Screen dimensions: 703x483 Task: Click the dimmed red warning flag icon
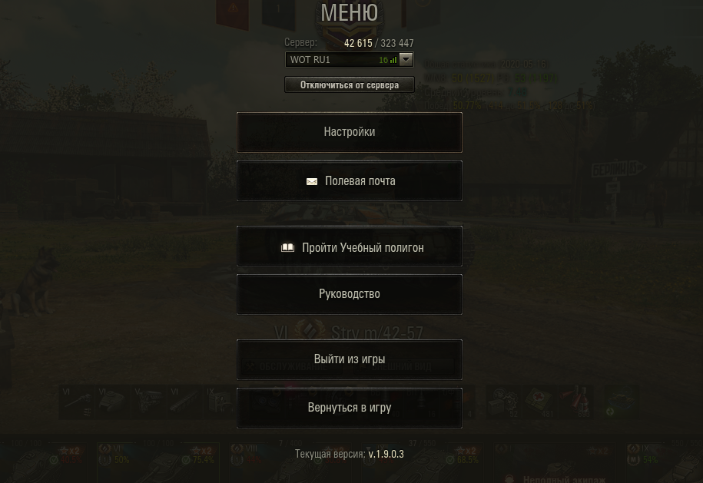click(233, 14)
